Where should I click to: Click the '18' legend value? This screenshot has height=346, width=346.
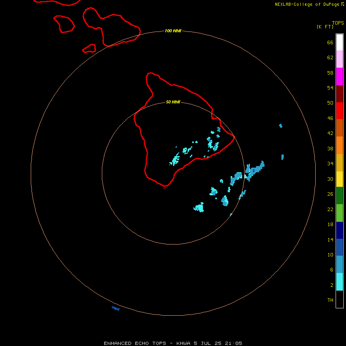click(x=330, y=225)
